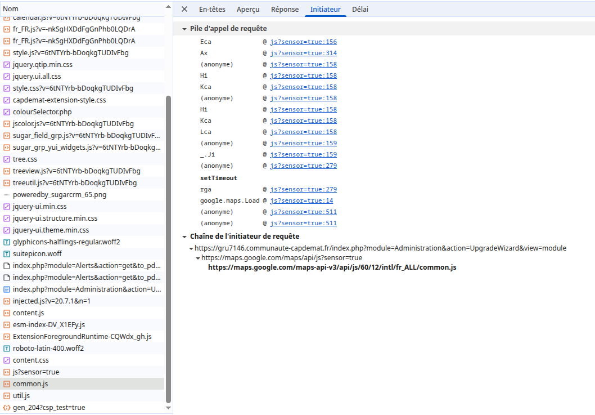Click the script icon beside content.js
595x415 pixels.
6,313
